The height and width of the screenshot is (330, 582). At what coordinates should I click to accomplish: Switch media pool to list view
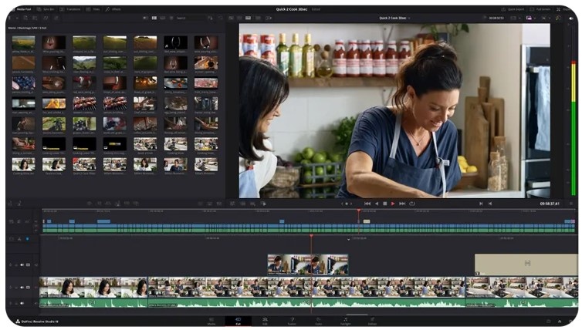tap(171, 18)
